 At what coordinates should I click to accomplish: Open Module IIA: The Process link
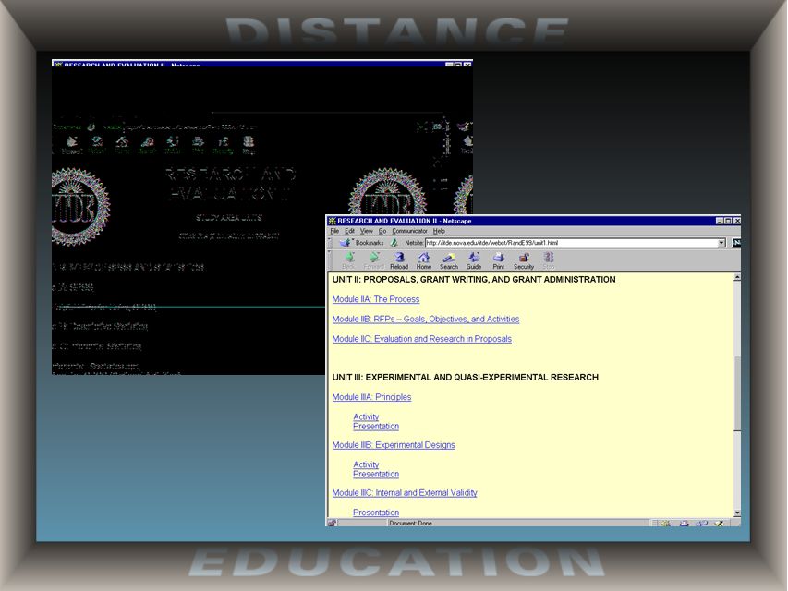click(x=375, y=299)
